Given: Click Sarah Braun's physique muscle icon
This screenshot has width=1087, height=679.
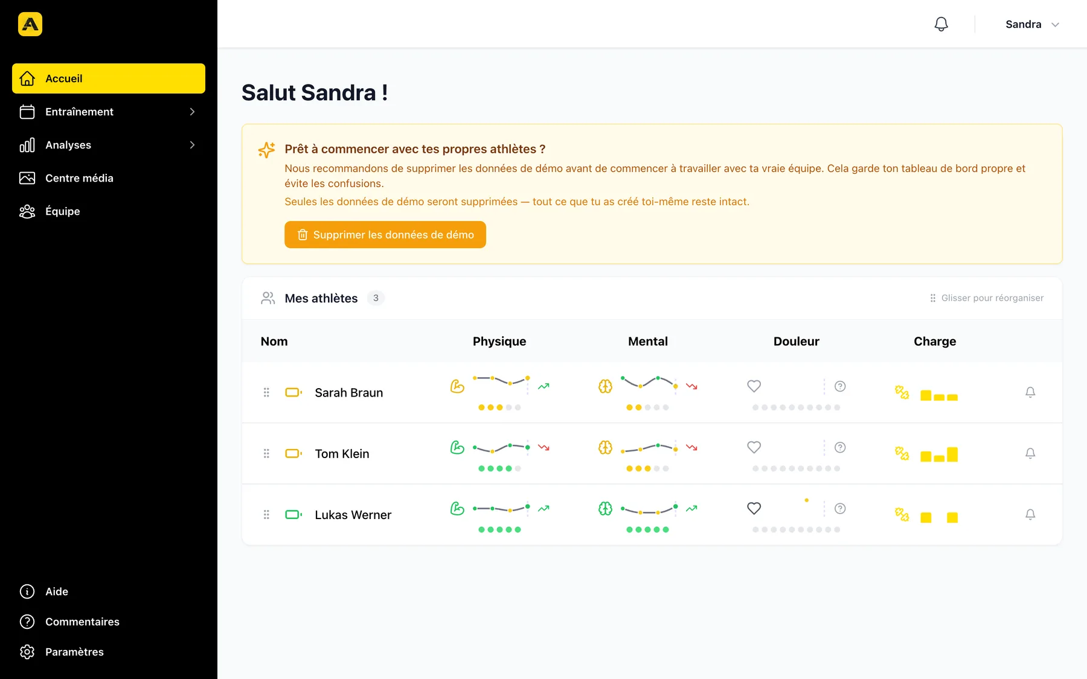Looking at the screenshot, I should click(x=457, y=386).
